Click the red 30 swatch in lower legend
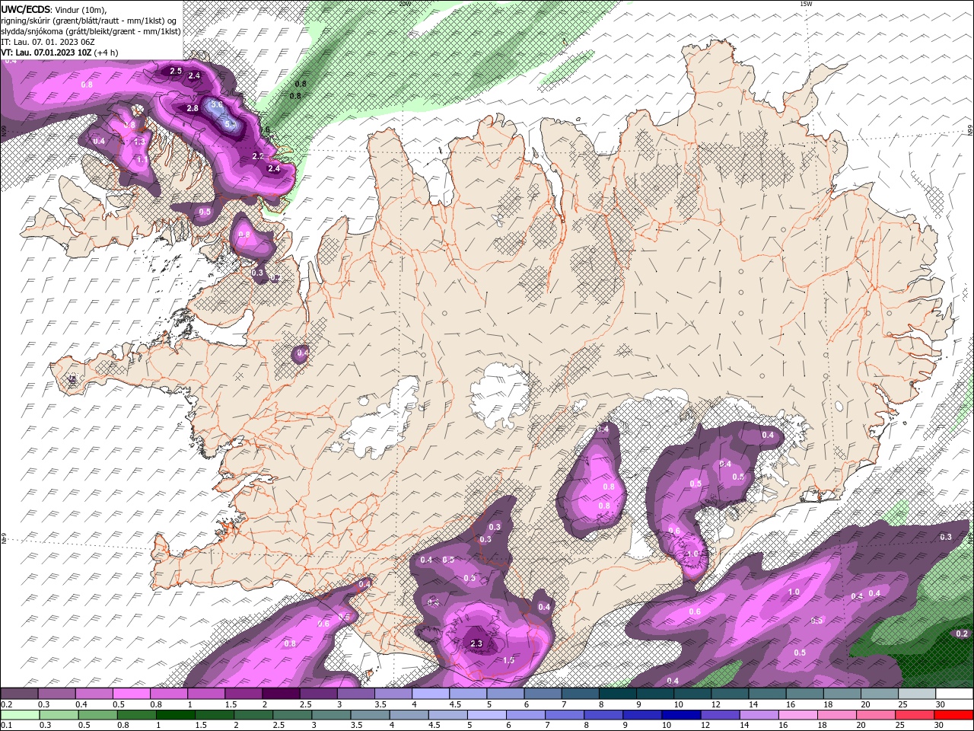Viewport: 974px width, 731px height. (x=953, y=715)
